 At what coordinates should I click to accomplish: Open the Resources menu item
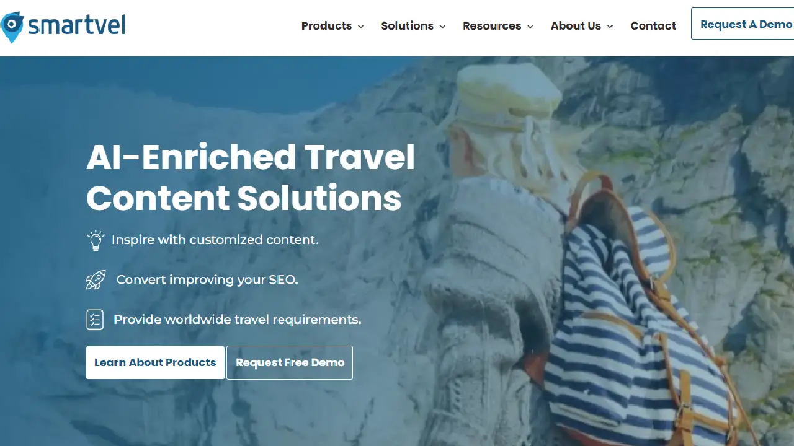(492, 26)
